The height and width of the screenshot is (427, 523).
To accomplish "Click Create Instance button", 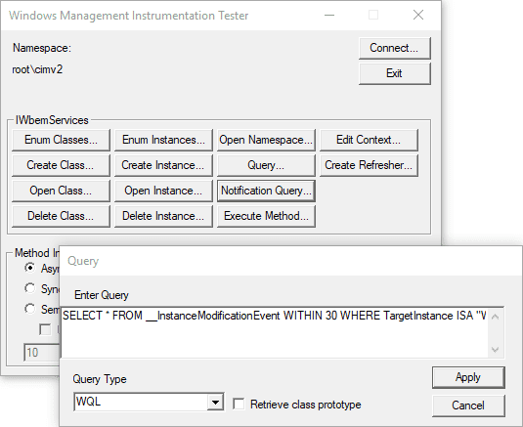I will click(163, 165).
